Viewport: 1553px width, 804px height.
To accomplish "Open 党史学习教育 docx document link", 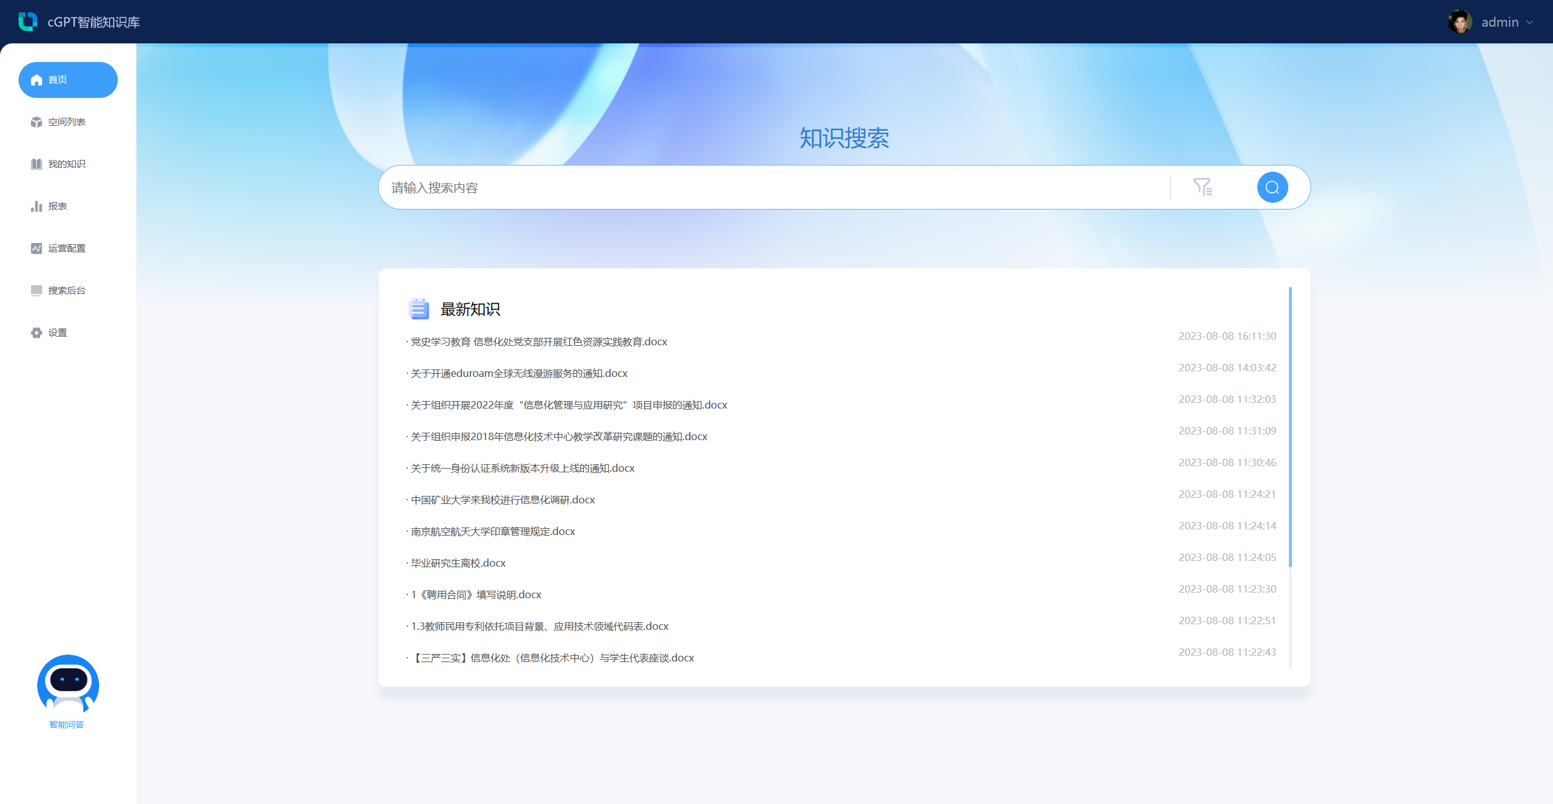I will [539, 342].
